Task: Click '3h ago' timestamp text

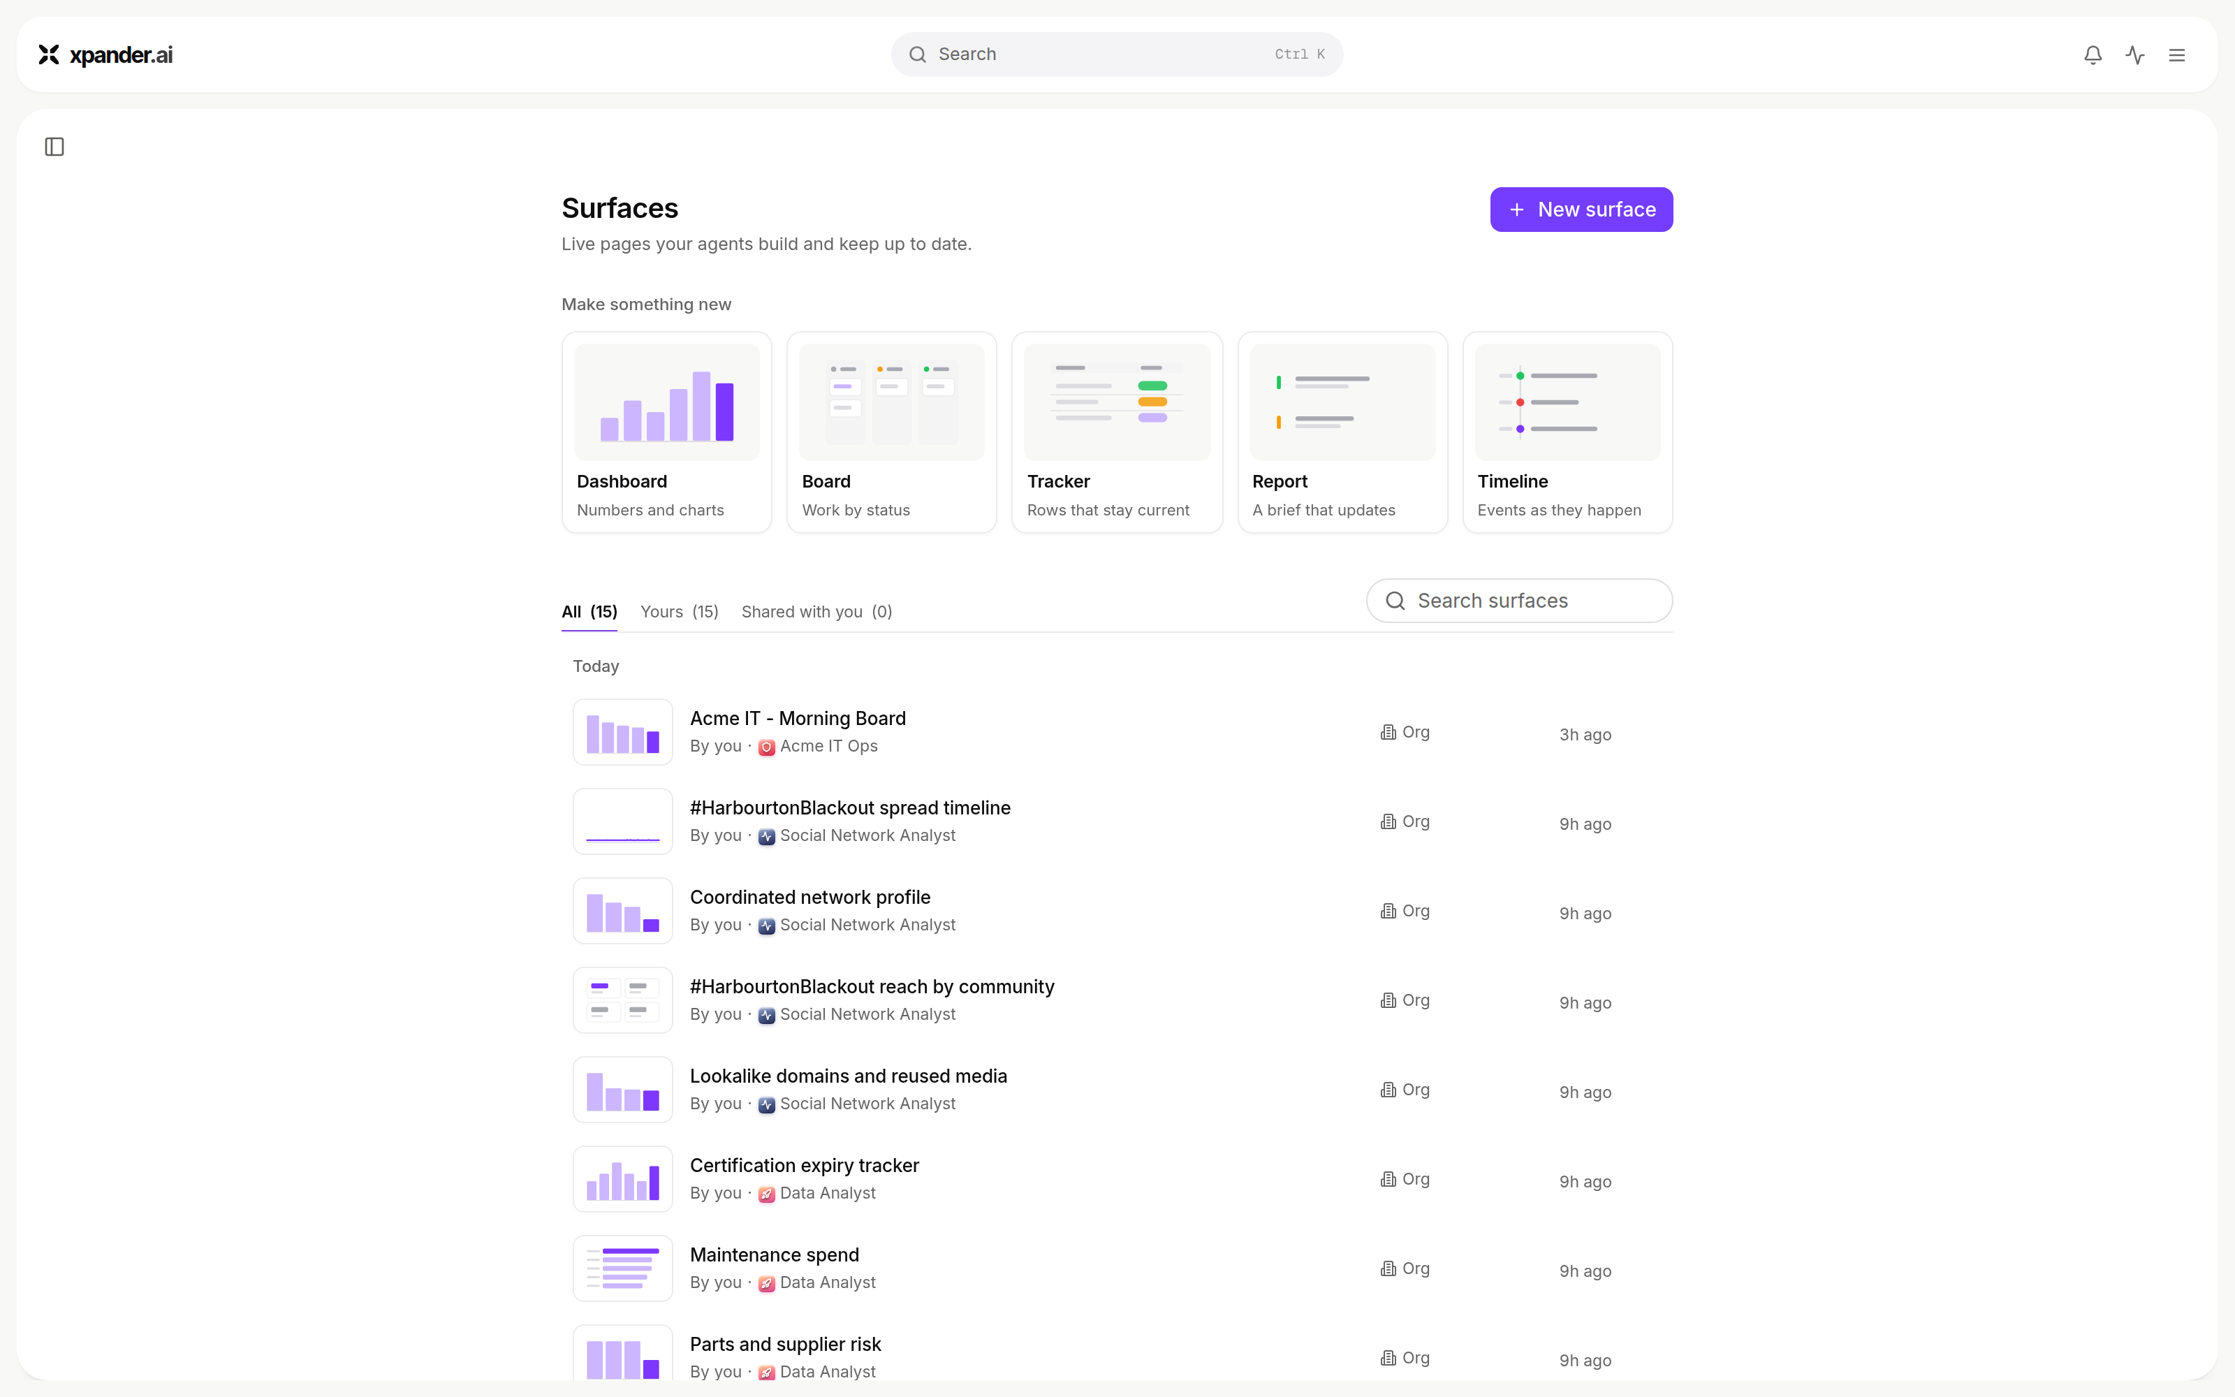Action: pos(1585,735)
